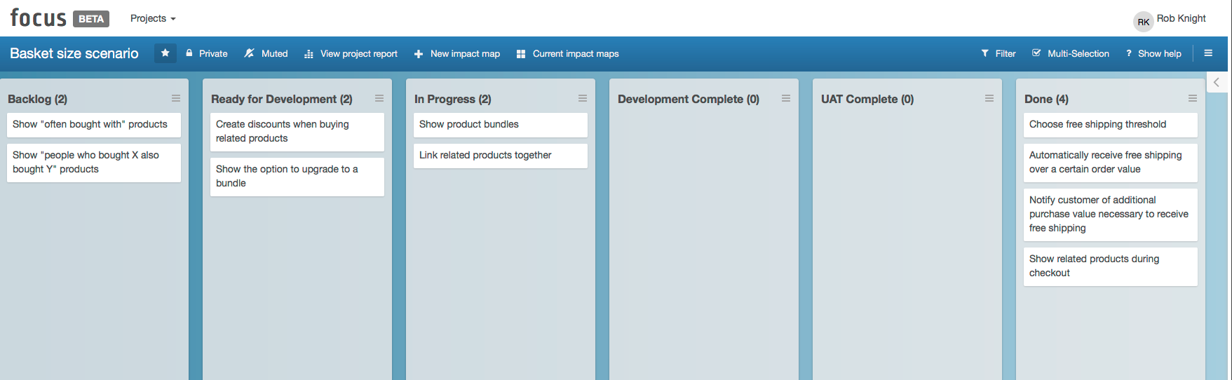Open the Filter options
1232x380 pixels.
(999, 54)
